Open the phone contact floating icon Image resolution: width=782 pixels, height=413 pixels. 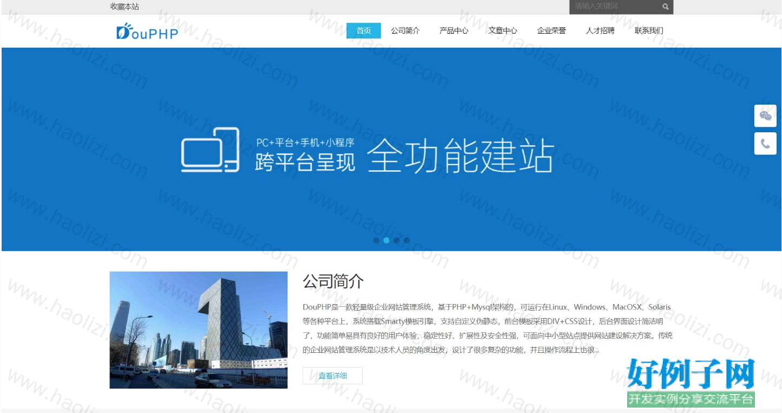pyautogui.click(x=765, y=144)
